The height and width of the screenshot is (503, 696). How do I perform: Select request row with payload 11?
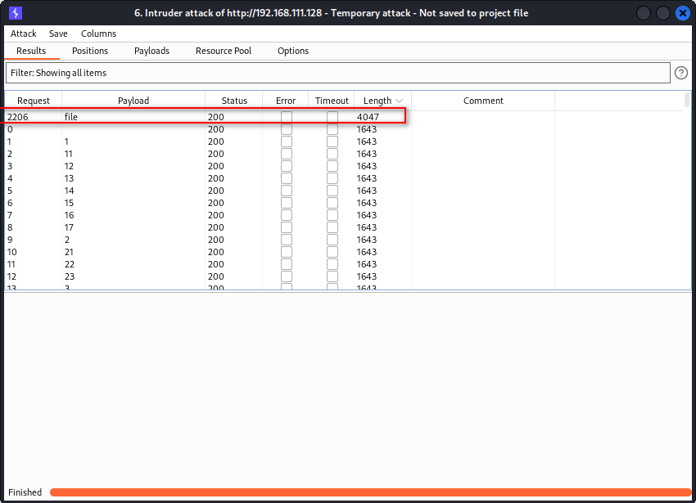[x=344, y=154]
